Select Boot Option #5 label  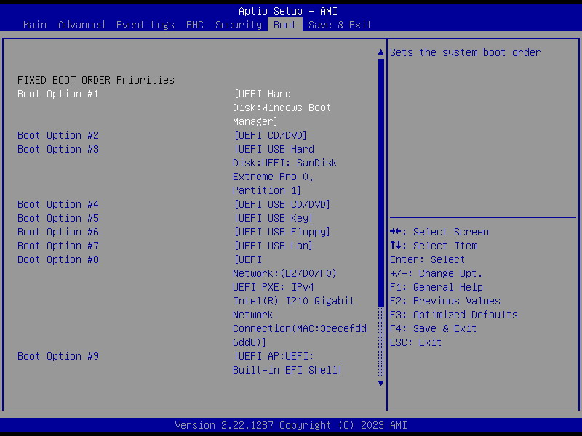pos(58,218)
